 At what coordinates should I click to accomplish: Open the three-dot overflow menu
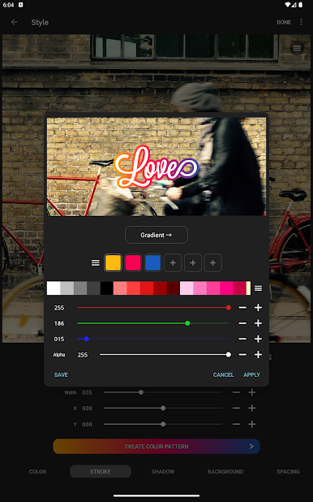(301, 22)
